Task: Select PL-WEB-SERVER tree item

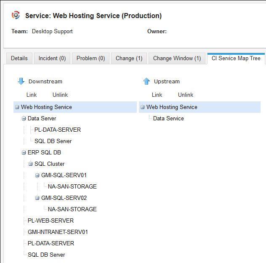Action: click(x=51, y=220)
